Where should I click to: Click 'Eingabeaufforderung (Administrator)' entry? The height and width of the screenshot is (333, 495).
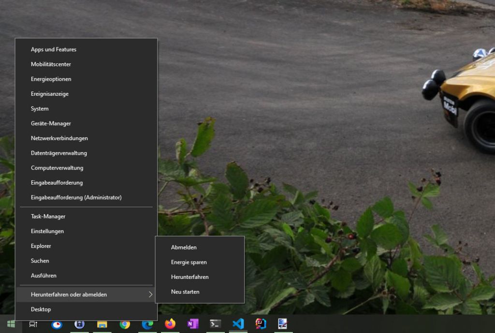click(76, 198)
